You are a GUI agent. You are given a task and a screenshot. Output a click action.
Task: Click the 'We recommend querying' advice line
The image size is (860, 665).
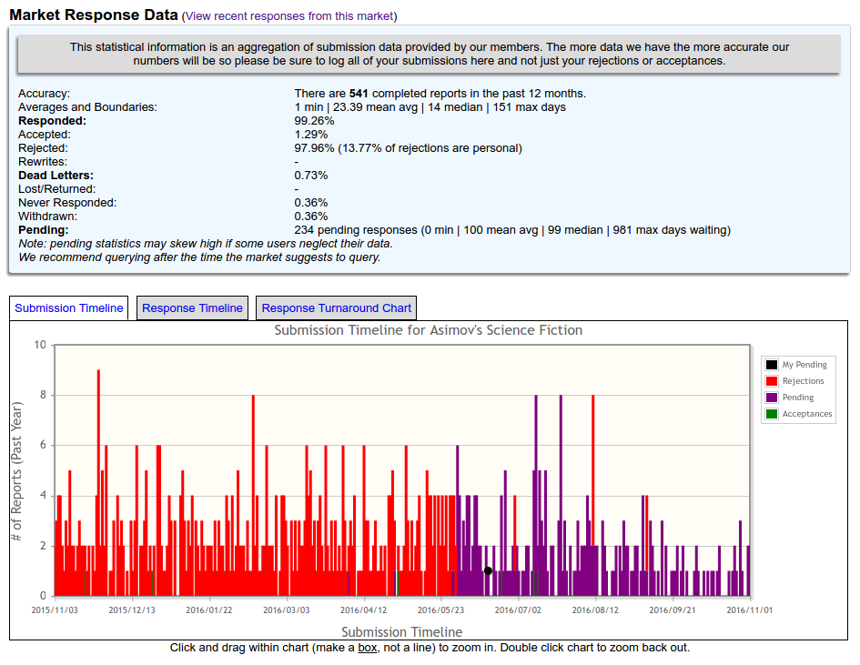click(199, 257)
